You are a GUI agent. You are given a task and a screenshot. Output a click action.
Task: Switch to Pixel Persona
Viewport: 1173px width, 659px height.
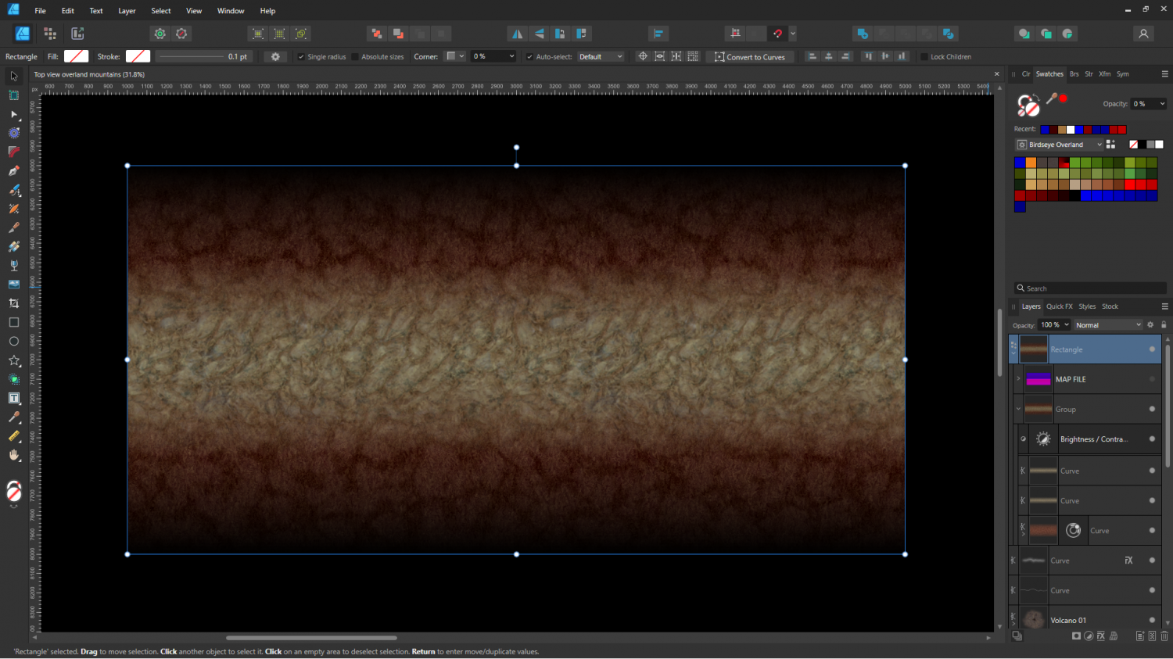click(50, 34)
